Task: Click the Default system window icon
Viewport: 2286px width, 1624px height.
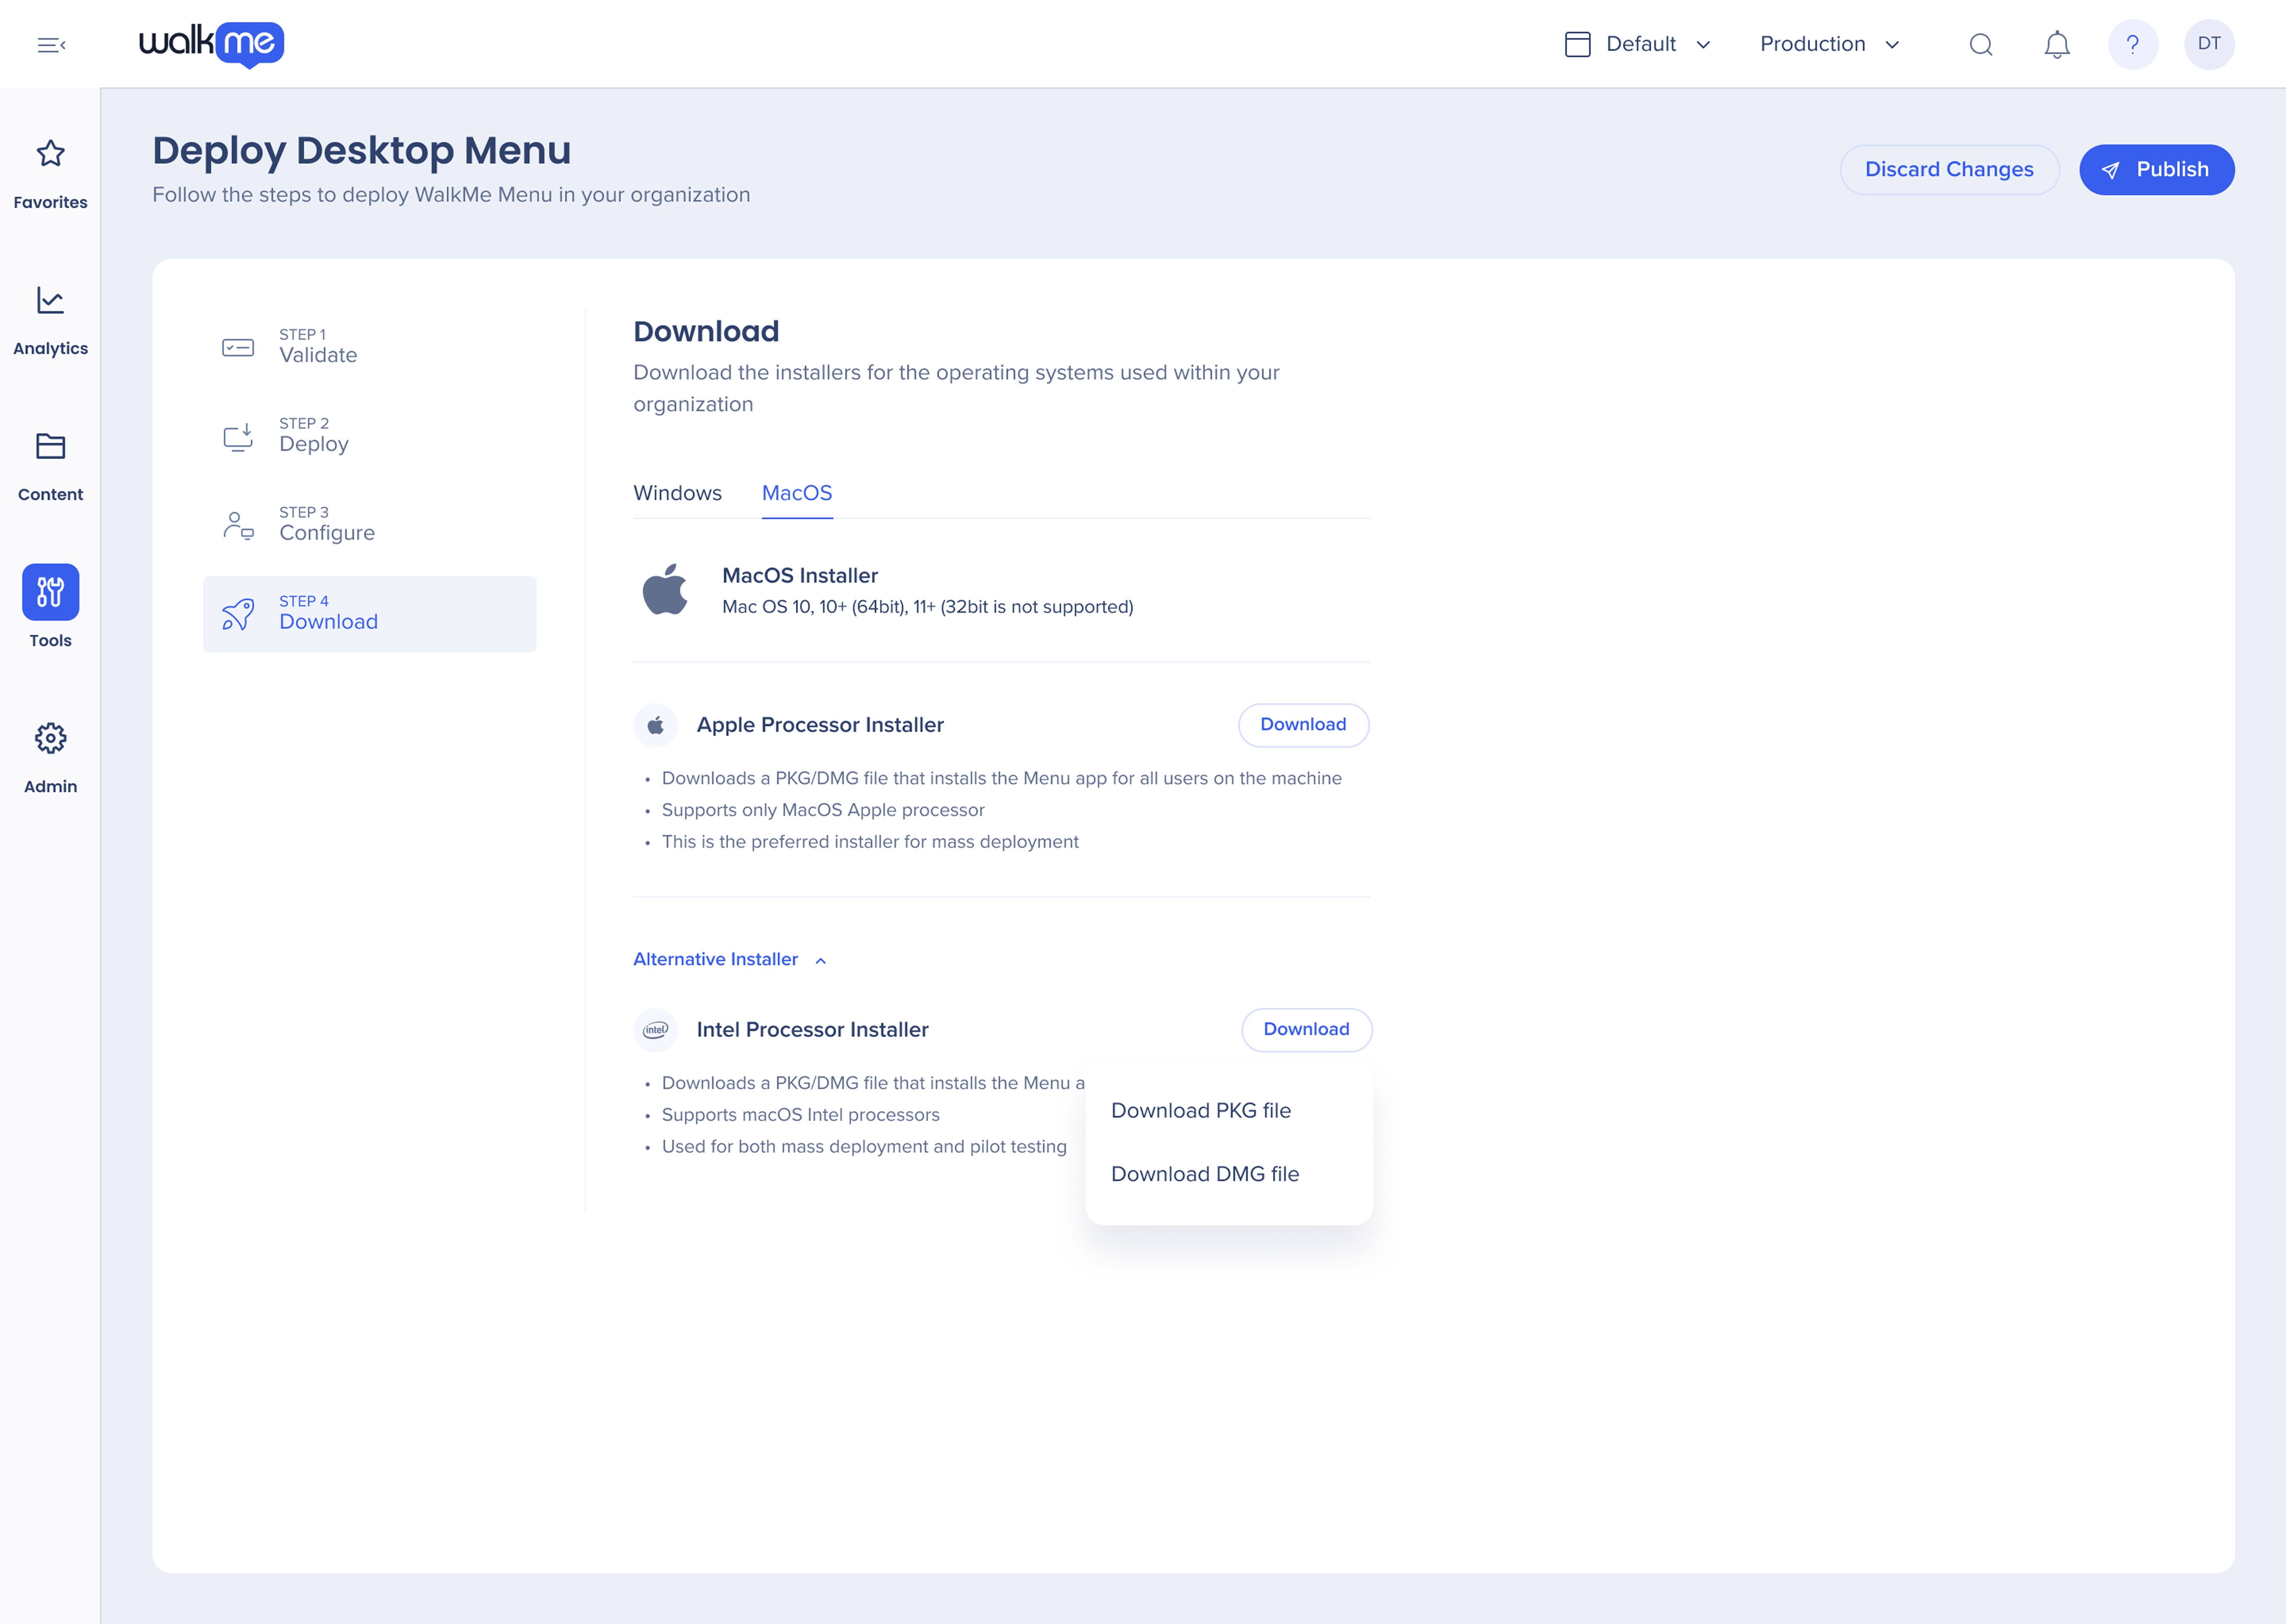Action: point(1577,44)
